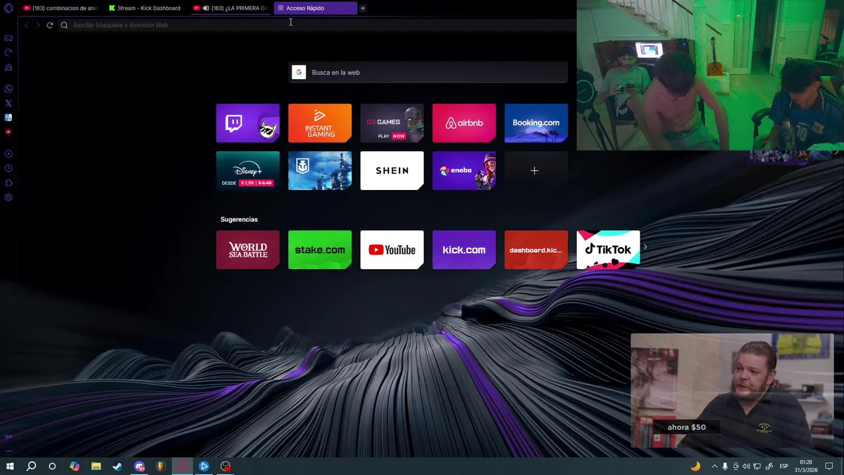Open kick.com suggestion tile
Viewport: 844px width, 475px height.
[x=464, y=249]
